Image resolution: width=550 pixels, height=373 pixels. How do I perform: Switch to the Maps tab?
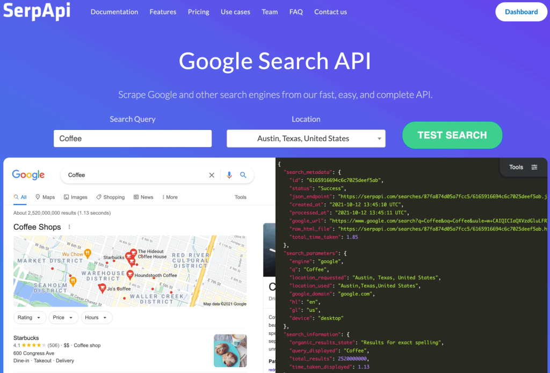(x=45, y=197)
